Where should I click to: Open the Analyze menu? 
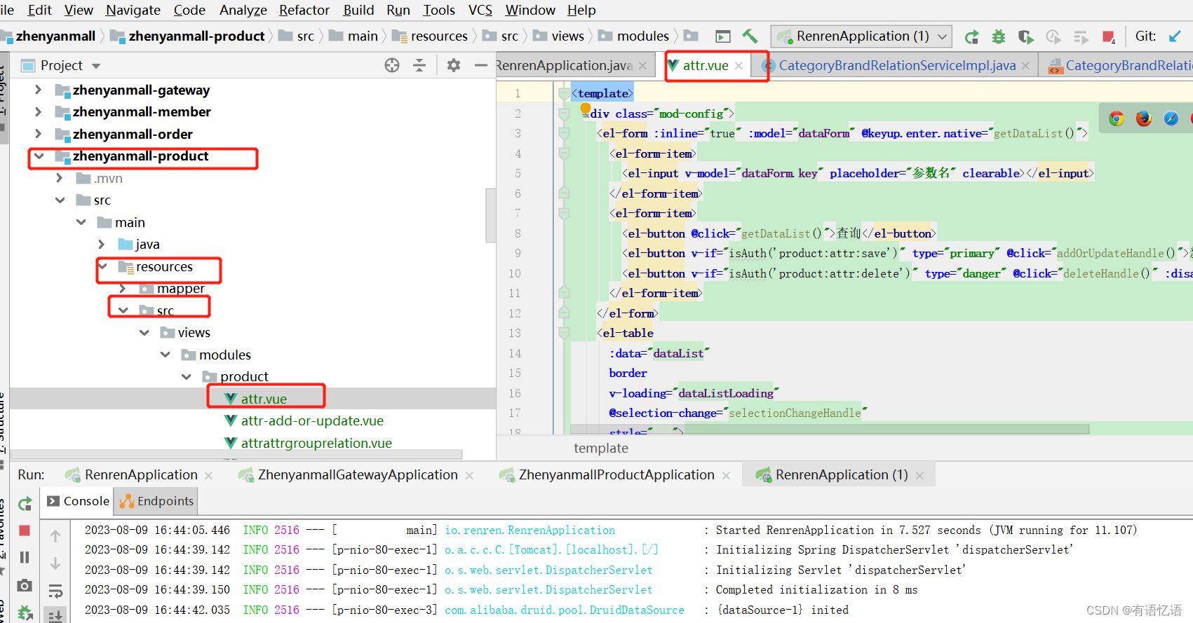pyautogui.click(x=243, y=10)
